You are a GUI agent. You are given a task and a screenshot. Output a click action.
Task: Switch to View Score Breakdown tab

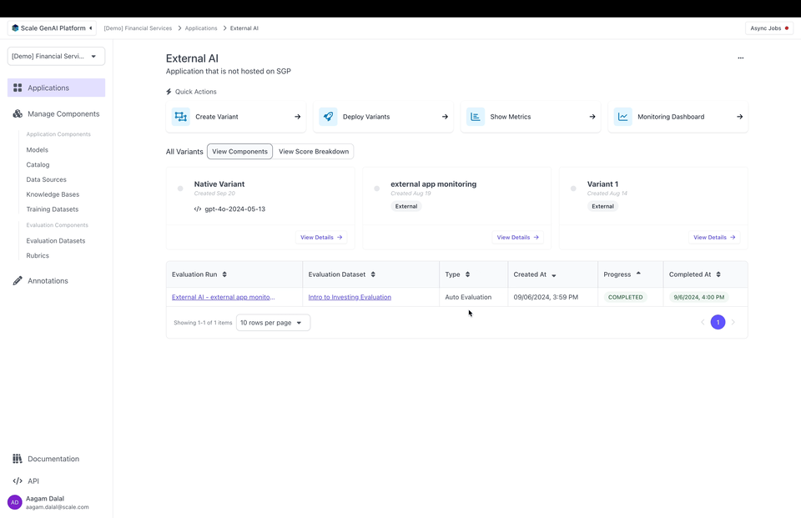(314, 151)
